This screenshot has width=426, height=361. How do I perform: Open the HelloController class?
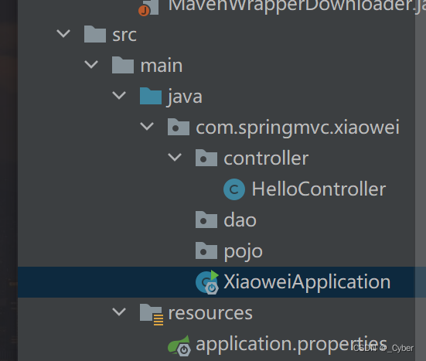[319, 189]
